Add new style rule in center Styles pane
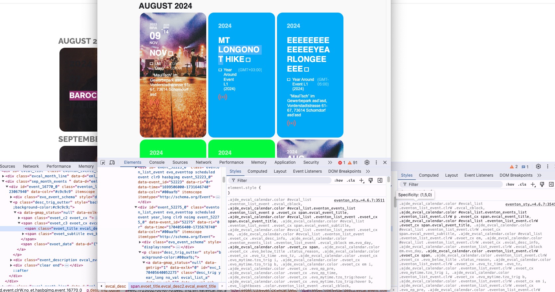This screenshot has width=555, height=292. 362,180
